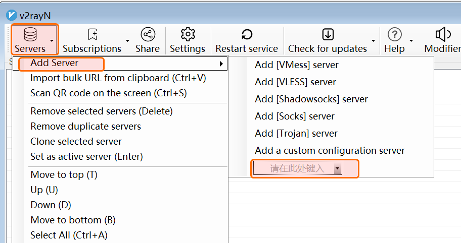This screenshot has width=461, height=243.
Task: Expand the Check for updates dropdown arrow
Action: [x=373, y=41]
